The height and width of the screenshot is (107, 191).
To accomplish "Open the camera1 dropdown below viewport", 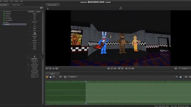I will 184,69.
